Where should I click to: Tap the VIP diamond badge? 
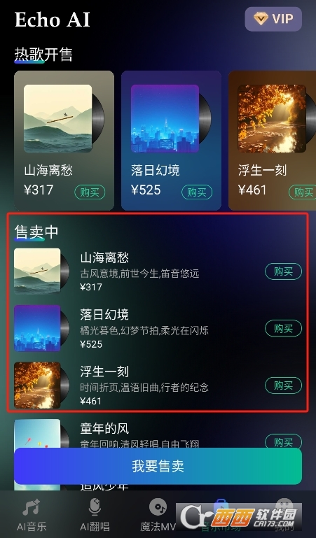point(273,19)
